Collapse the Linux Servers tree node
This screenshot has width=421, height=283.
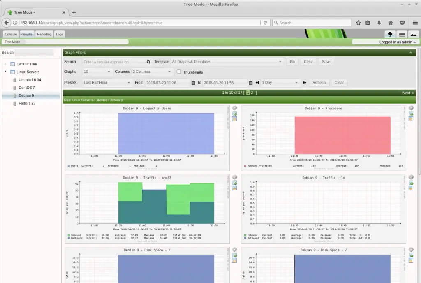pyautogui.click(x=5, y=72)
